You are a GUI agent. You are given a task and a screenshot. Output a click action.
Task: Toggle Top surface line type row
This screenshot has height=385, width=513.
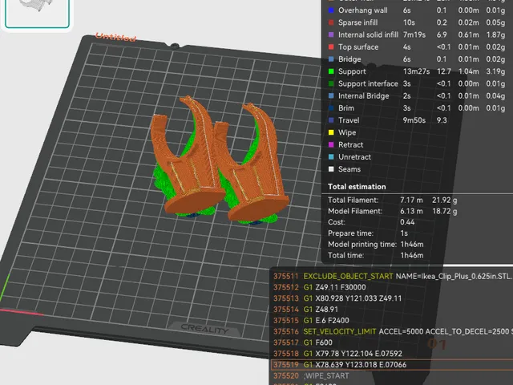pyautogui.click(x=417, y=47)
